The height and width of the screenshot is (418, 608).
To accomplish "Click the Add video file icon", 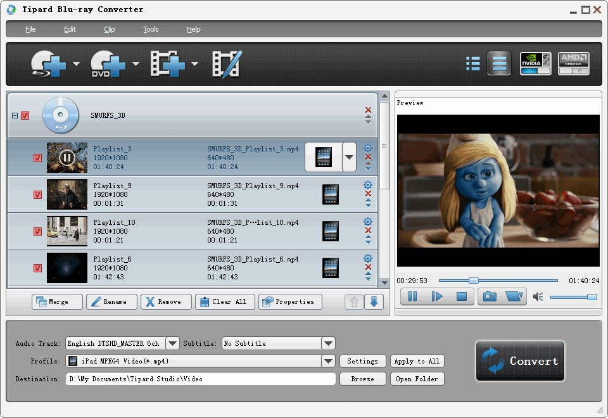I will 167,64.
